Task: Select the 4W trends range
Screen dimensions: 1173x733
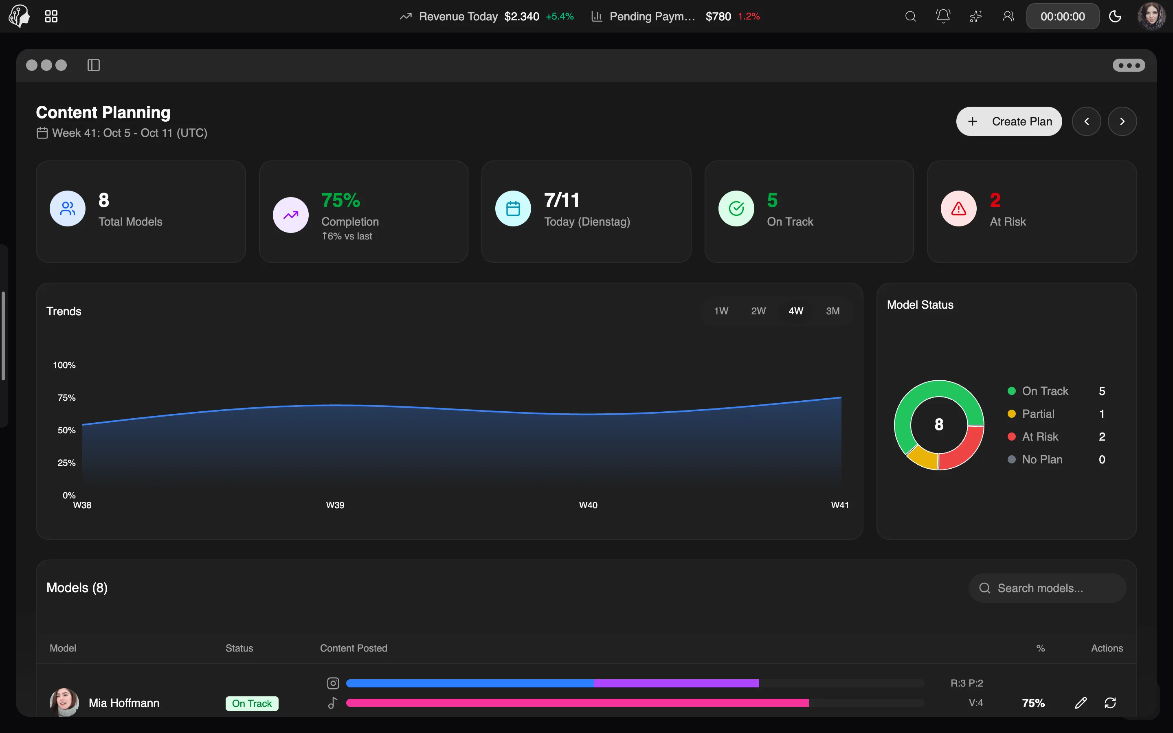Action: pyautogui.click(x=795, y=311)
